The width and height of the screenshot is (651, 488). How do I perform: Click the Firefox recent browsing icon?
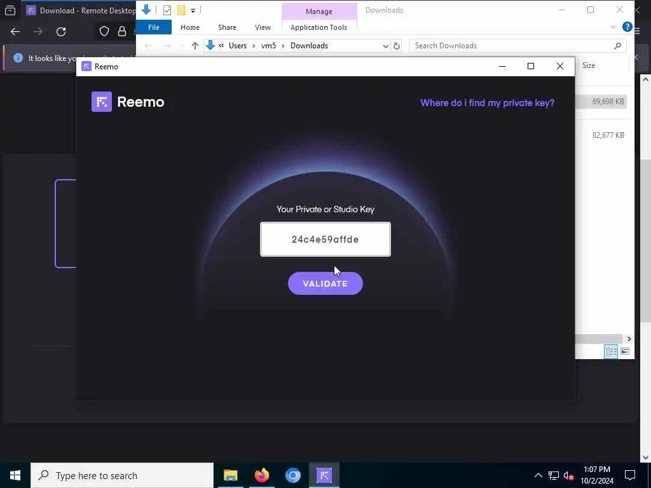10,10
